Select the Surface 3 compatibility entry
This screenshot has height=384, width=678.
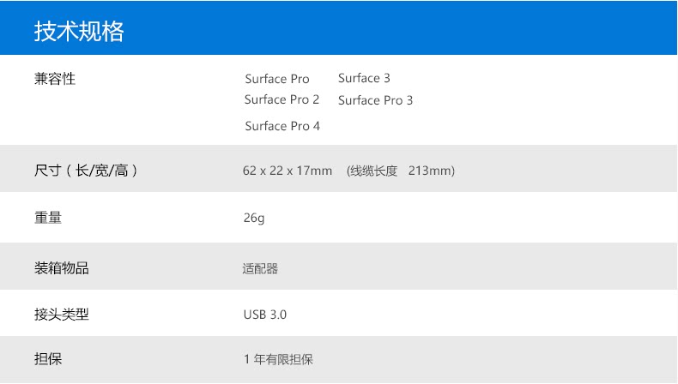coord(364,78)
